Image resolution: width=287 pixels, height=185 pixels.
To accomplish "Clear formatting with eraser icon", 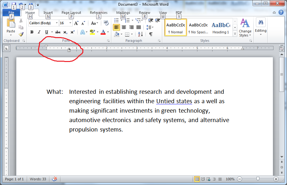I will pos(106,23).
